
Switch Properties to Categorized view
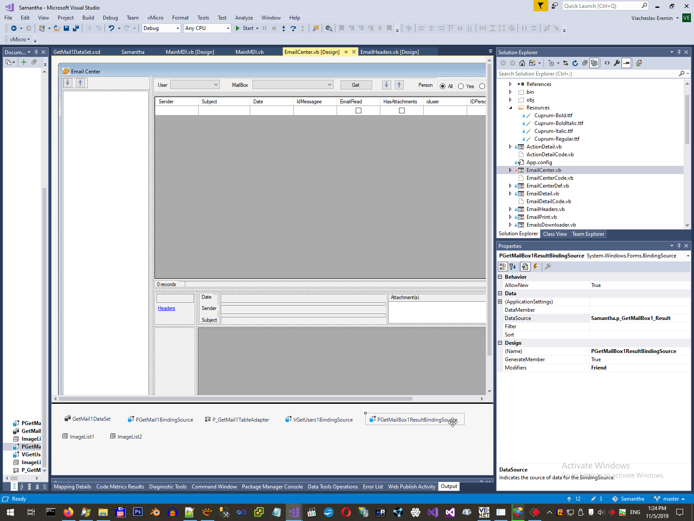pyautogui.click(x=503, y=267)
